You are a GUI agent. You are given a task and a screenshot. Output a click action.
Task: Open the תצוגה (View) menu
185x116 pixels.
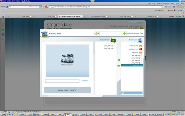tap(172, 3)
